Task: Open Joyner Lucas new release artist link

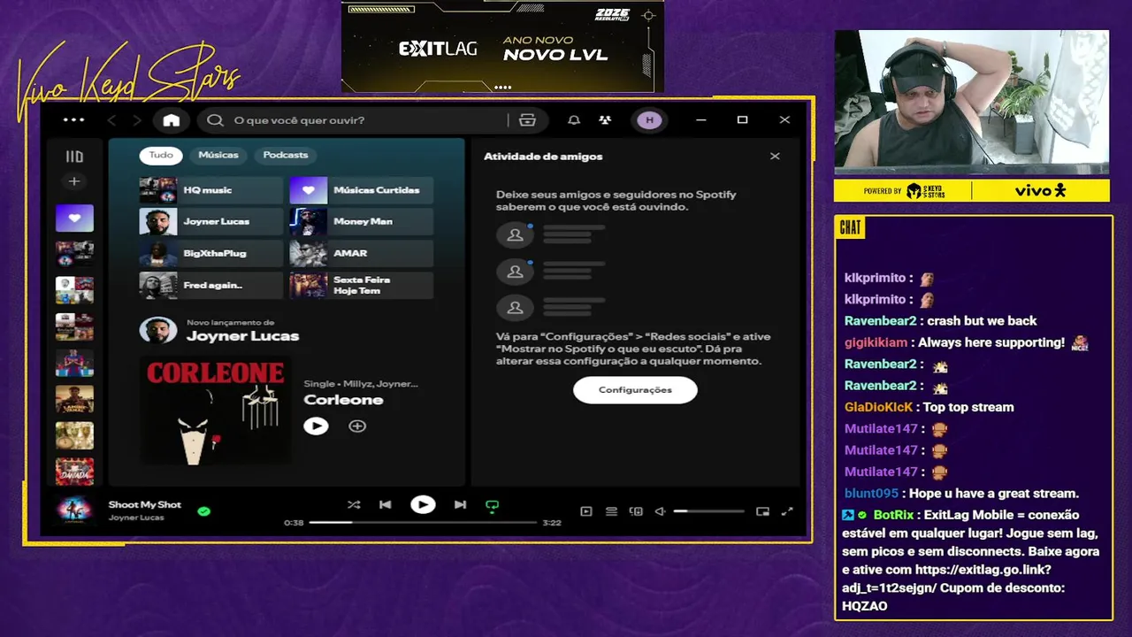Action: (x=242, y=336)
